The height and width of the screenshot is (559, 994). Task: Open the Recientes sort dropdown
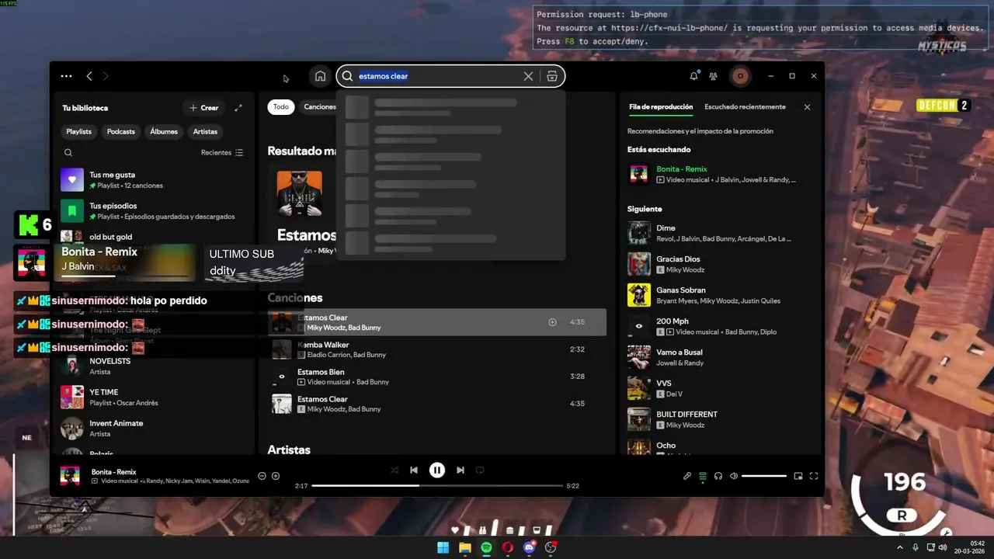(x=222, y=153)
